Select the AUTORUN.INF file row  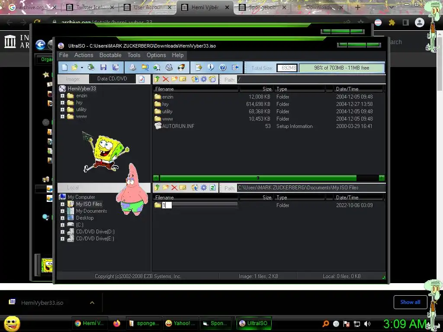[x=268, y=126]
